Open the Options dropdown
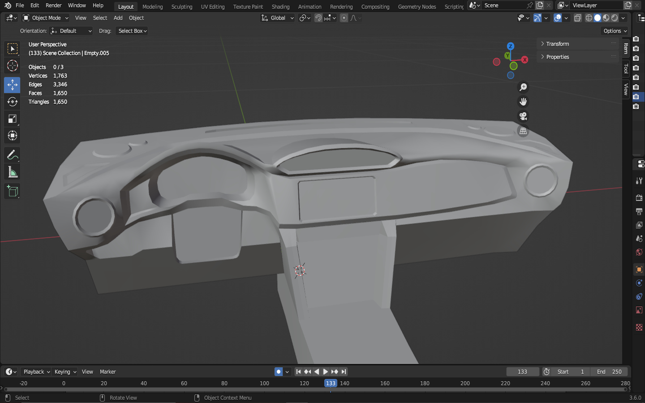 (615, 31)
